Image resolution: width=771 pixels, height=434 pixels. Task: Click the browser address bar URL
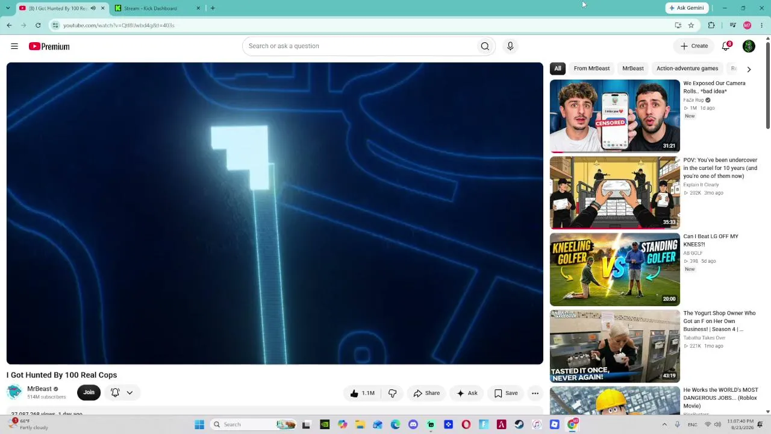[x=119, y=25]
